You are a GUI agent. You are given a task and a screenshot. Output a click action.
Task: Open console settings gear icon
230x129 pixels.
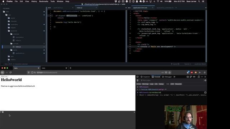click(x=205, y=80)
